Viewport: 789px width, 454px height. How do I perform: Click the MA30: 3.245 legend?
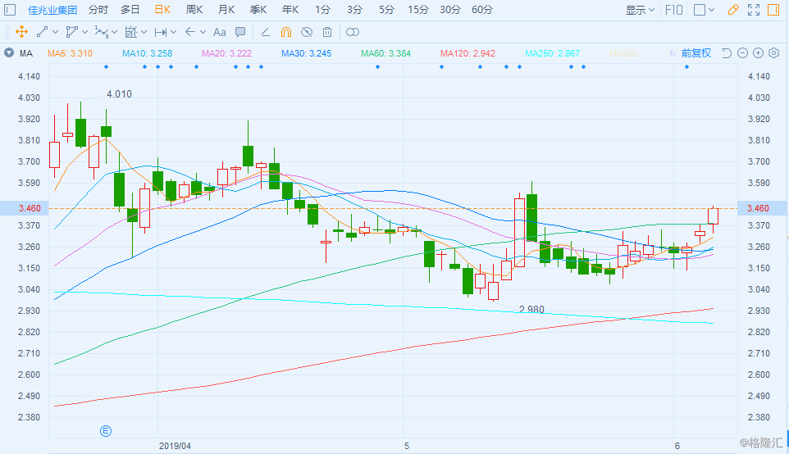(307, 53)
